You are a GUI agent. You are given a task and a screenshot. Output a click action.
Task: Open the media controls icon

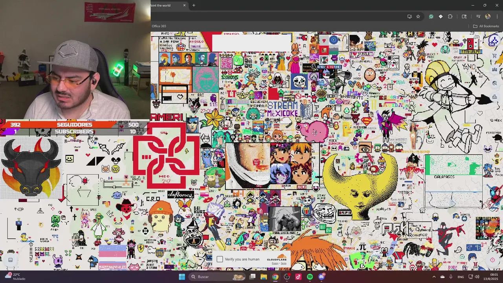pyautogui.click(x=478, y=17)
